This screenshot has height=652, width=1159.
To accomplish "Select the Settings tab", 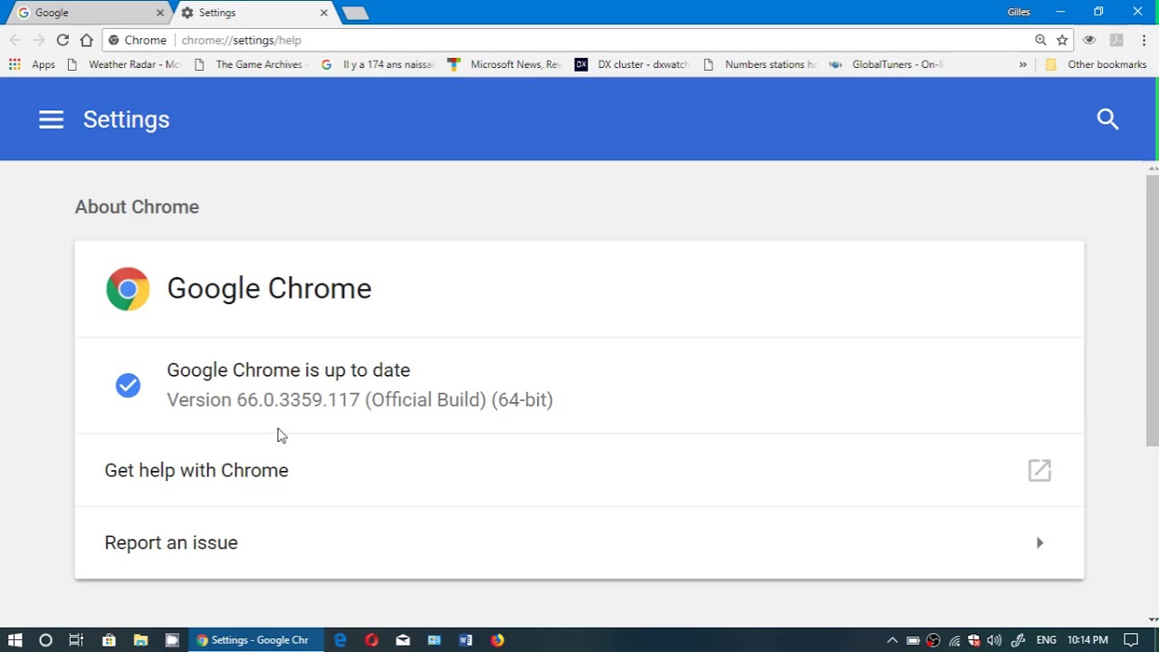I will coord(254,13).
